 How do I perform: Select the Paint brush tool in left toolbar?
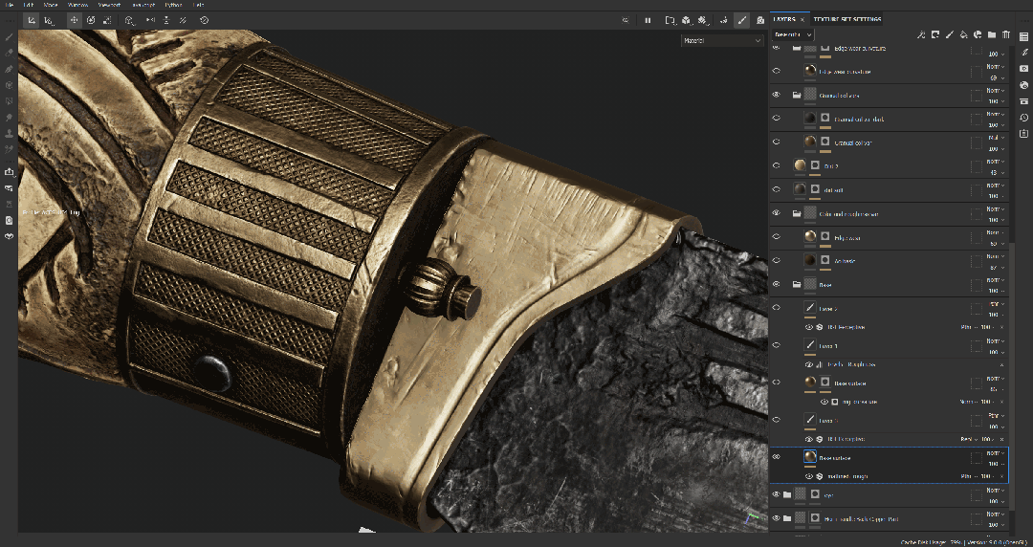pyautogui.click(x=10, y=37)
